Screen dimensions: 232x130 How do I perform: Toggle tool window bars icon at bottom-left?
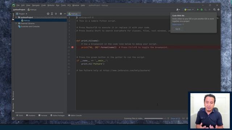(13, 118)
